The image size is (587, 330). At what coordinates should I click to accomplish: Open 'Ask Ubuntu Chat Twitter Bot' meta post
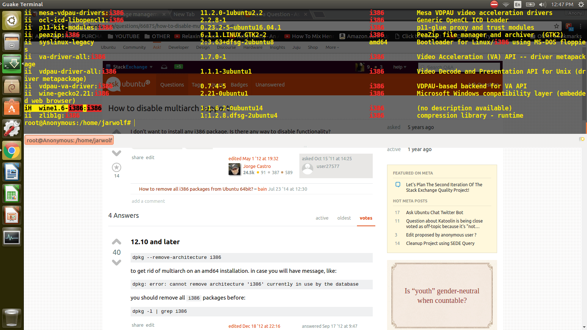[x=434, y=213]
